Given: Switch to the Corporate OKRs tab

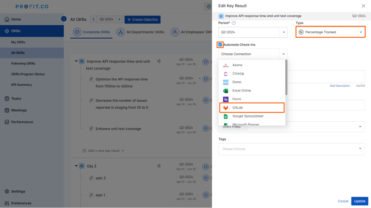Looking at the screenshot, I should click(x=91, y=32).
